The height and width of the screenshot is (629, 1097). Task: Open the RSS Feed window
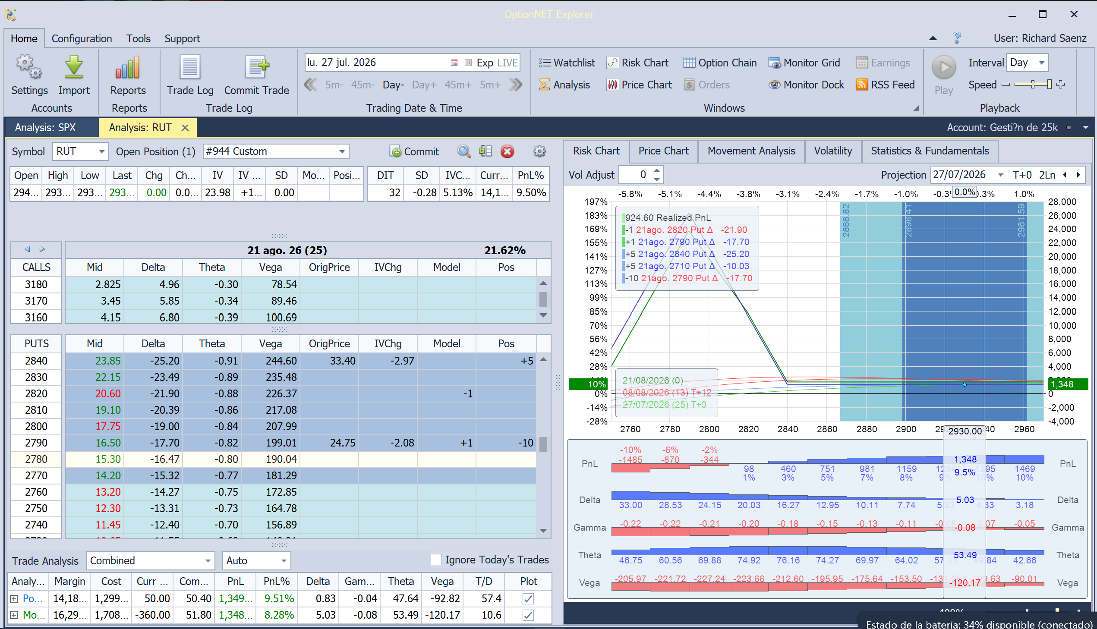click(885, 85)
